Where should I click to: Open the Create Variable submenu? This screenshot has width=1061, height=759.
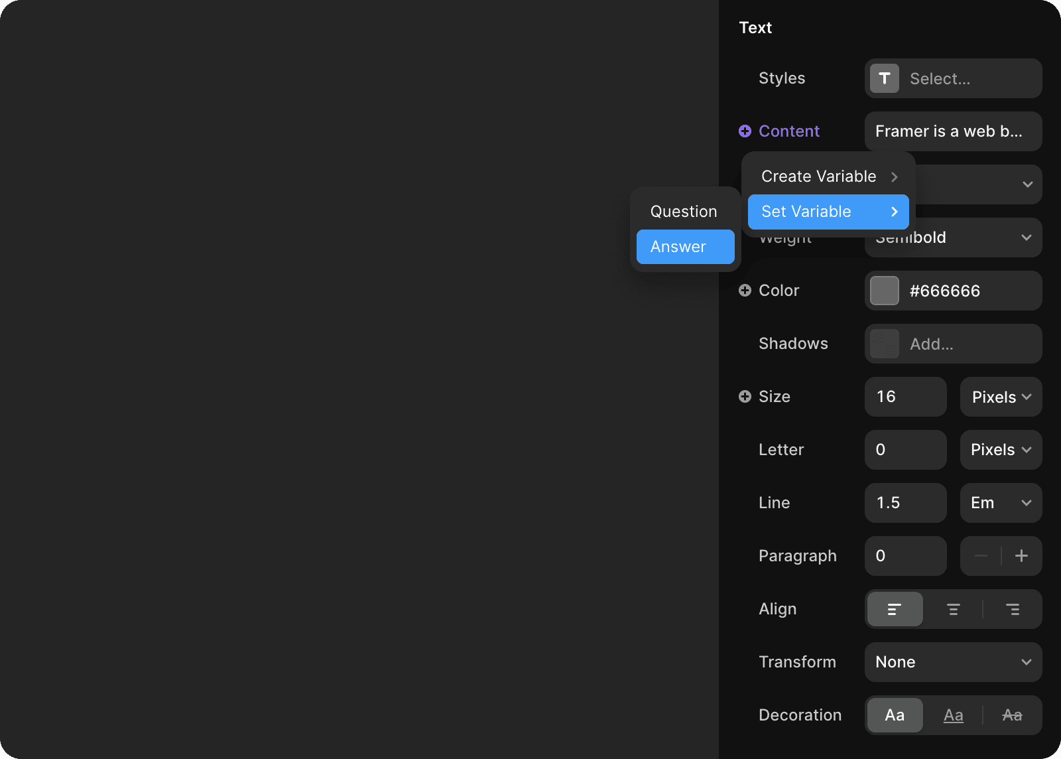pos(828,176)
